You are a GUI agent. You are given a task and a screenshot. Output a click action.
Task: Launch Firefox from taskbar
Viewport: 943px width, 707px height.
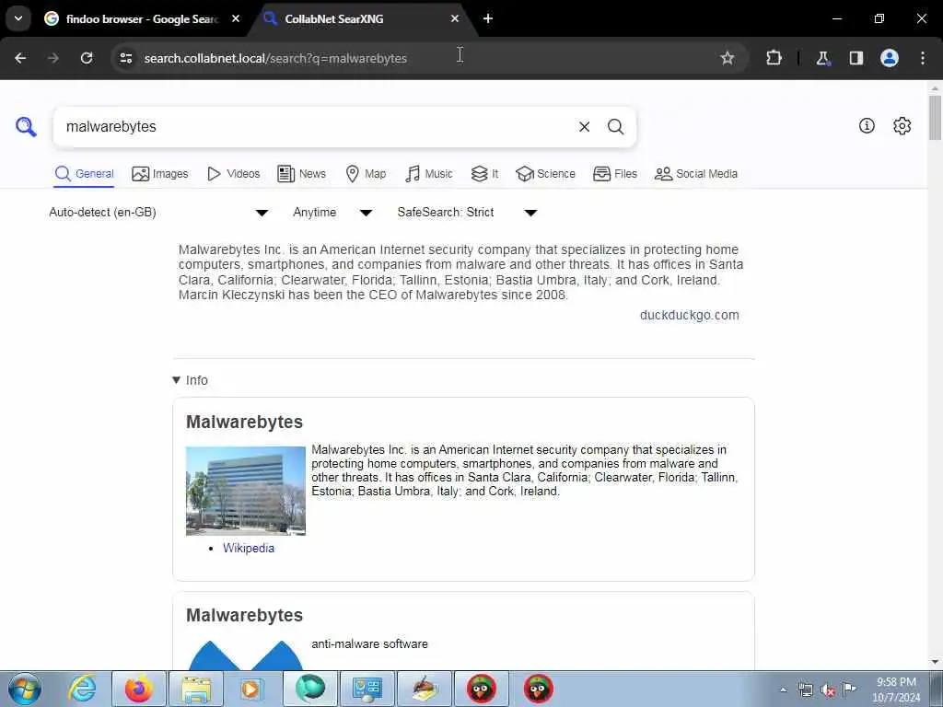click(x=138, y=689)
